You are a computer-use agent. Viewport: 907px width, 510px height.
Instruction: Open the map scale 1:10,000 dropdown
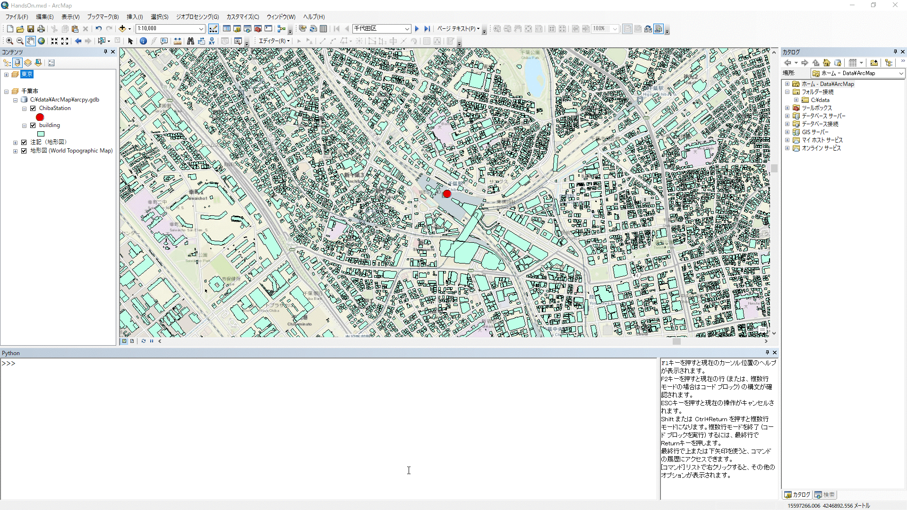(x=201, y=29)
